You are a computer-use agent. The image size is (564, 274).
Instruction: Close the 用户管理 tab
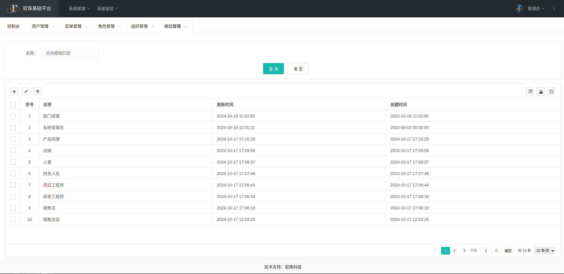click(53, 27)
